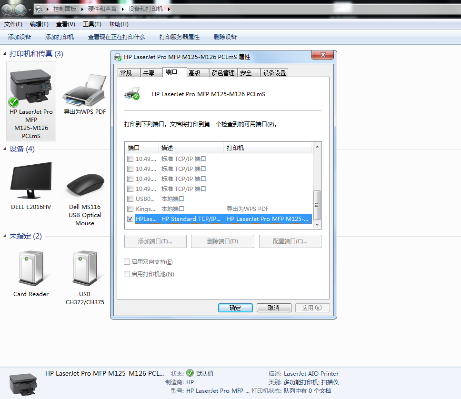Collapse the 未指定 group section
Image resolution: width=461 pixels, height=399 pixels.
point(5,236)
